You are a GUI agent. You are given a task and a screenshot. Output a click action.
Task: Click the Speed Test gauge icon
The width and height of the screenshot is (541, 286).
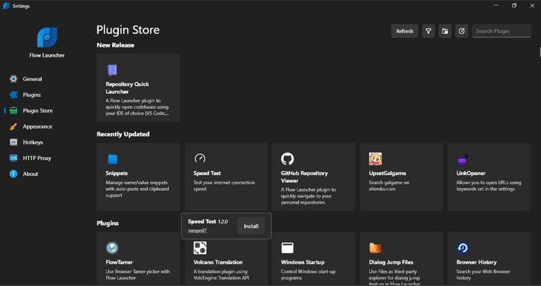200,158
